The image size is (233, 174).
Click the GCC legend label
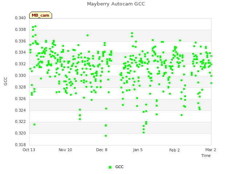119,167
